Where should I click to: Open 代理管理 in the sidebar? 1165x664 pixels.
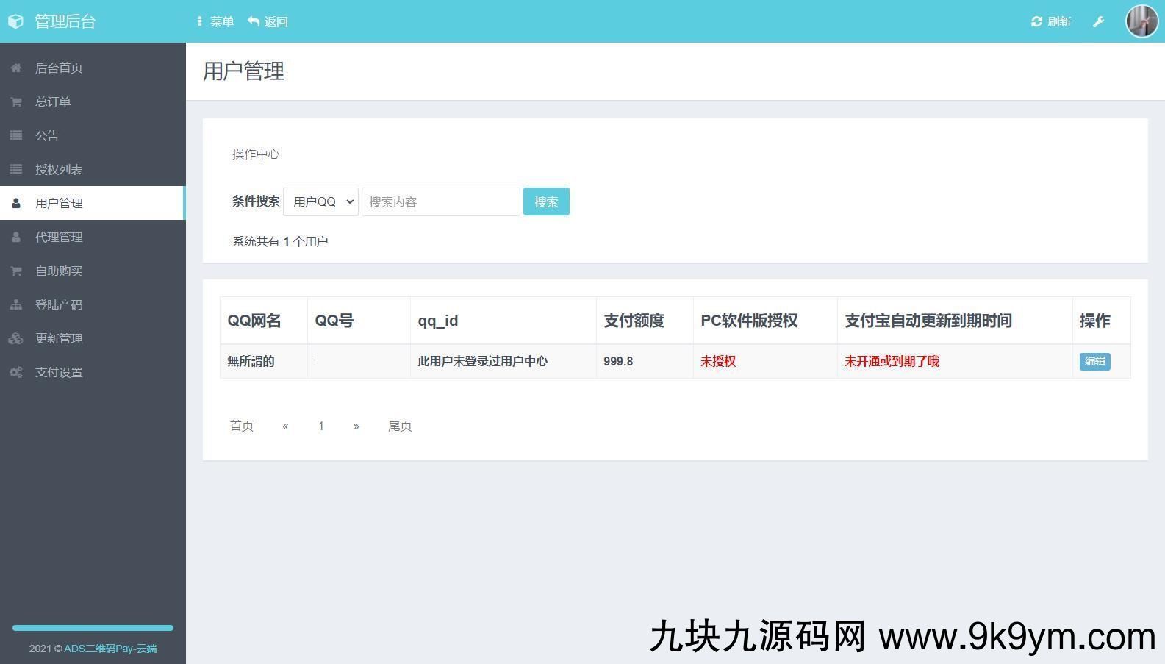59,237
